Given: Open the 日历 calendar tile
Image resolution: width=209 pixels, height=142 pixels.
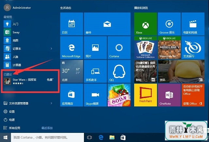Looking at the screenshot, I should pyautogui.click(x=72, y=24).
